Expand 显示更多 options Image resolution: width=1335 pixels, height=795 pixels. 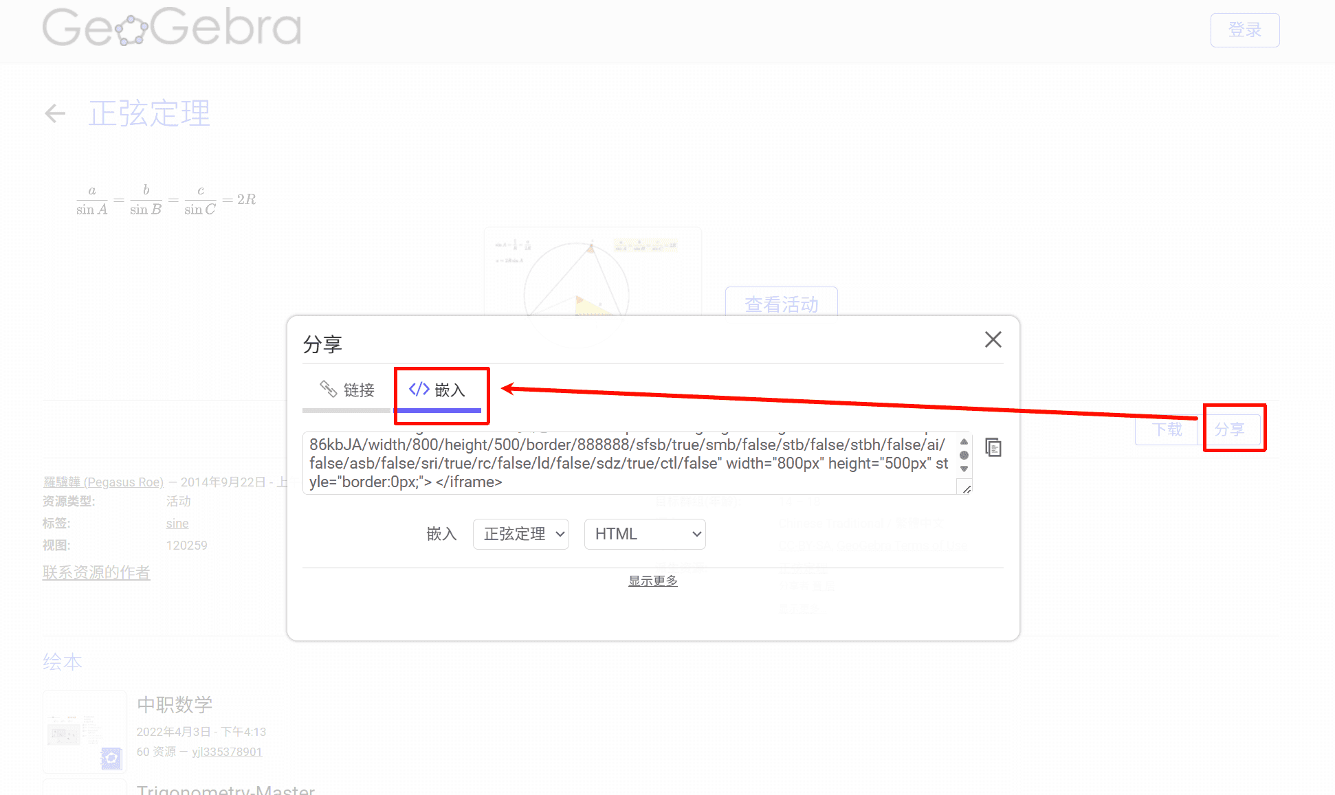point(652,581)
